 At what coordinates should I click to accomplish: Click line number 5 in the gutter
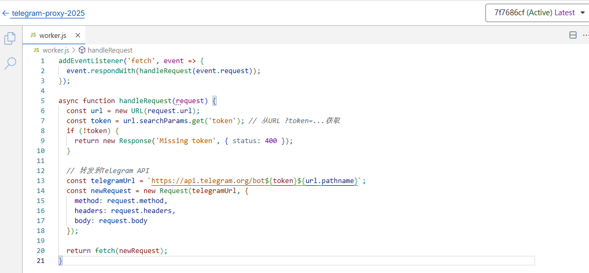[42, 100]
